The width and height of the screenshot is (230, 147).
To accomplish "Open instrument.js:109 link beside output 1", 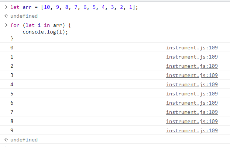I will coord(192,57).
